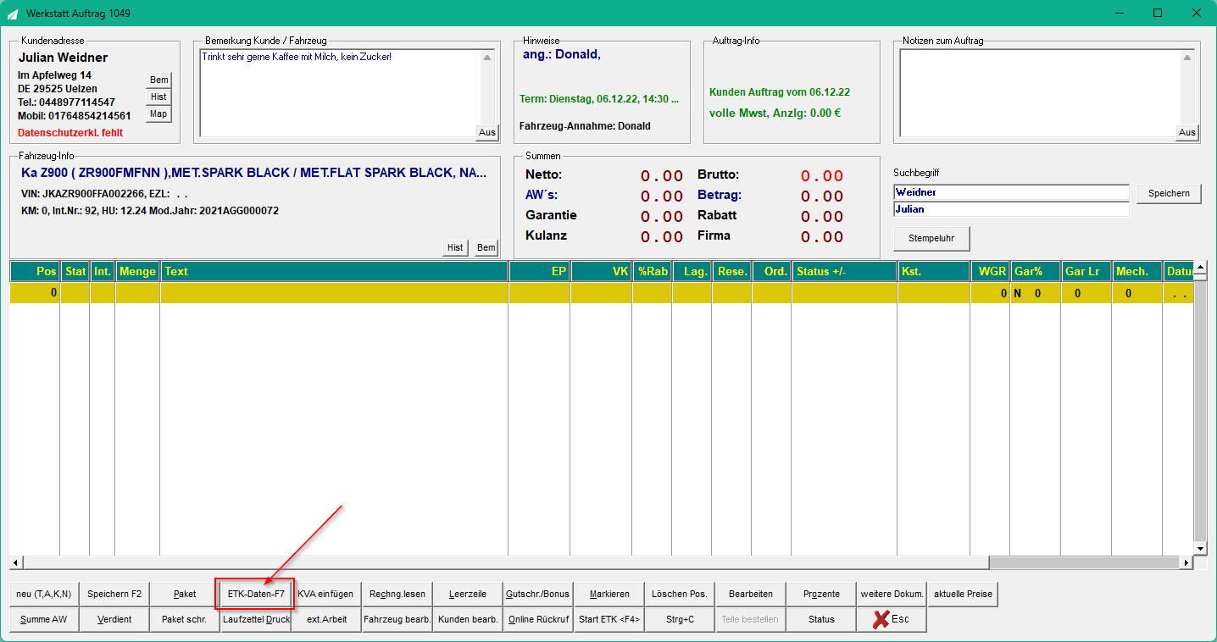Click the Markieren button
Viewport: 1217px width, 642px height.
pos(608,594)
